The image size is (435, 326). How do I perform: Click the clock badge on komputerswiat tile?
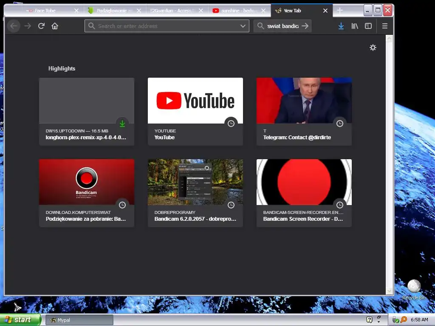pos(122,205)
